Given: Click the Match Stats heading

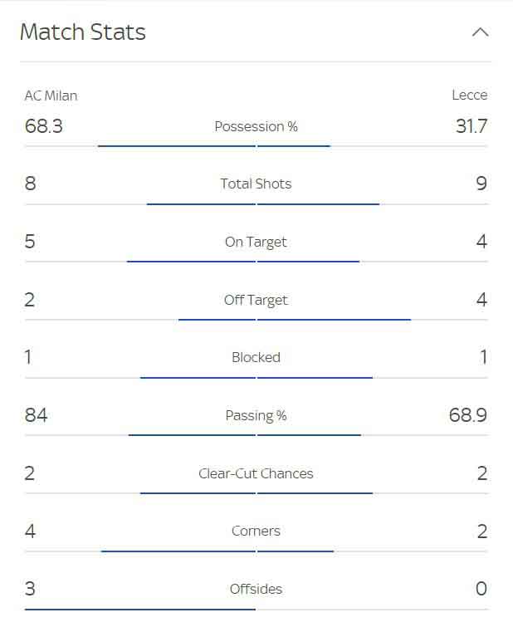Looking at the screenshot, I should coord(83,32).
